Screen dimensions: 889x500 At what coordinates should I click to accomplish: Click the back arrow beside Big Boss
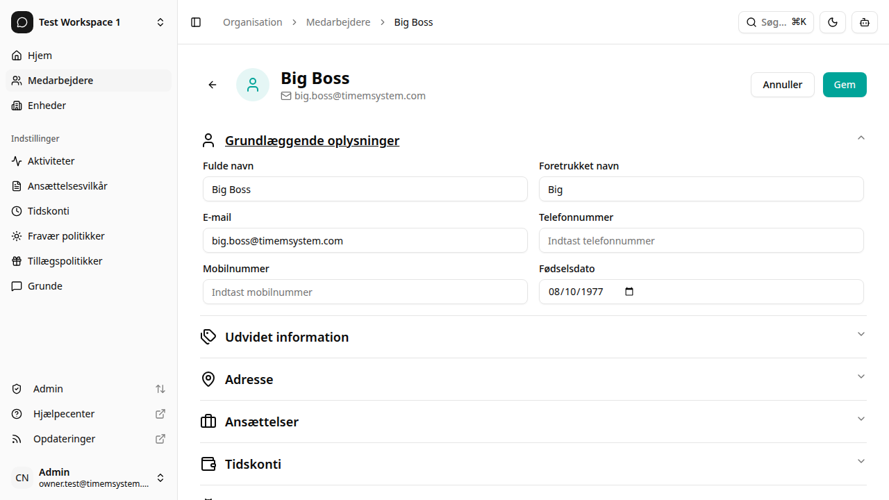(213, 85)
